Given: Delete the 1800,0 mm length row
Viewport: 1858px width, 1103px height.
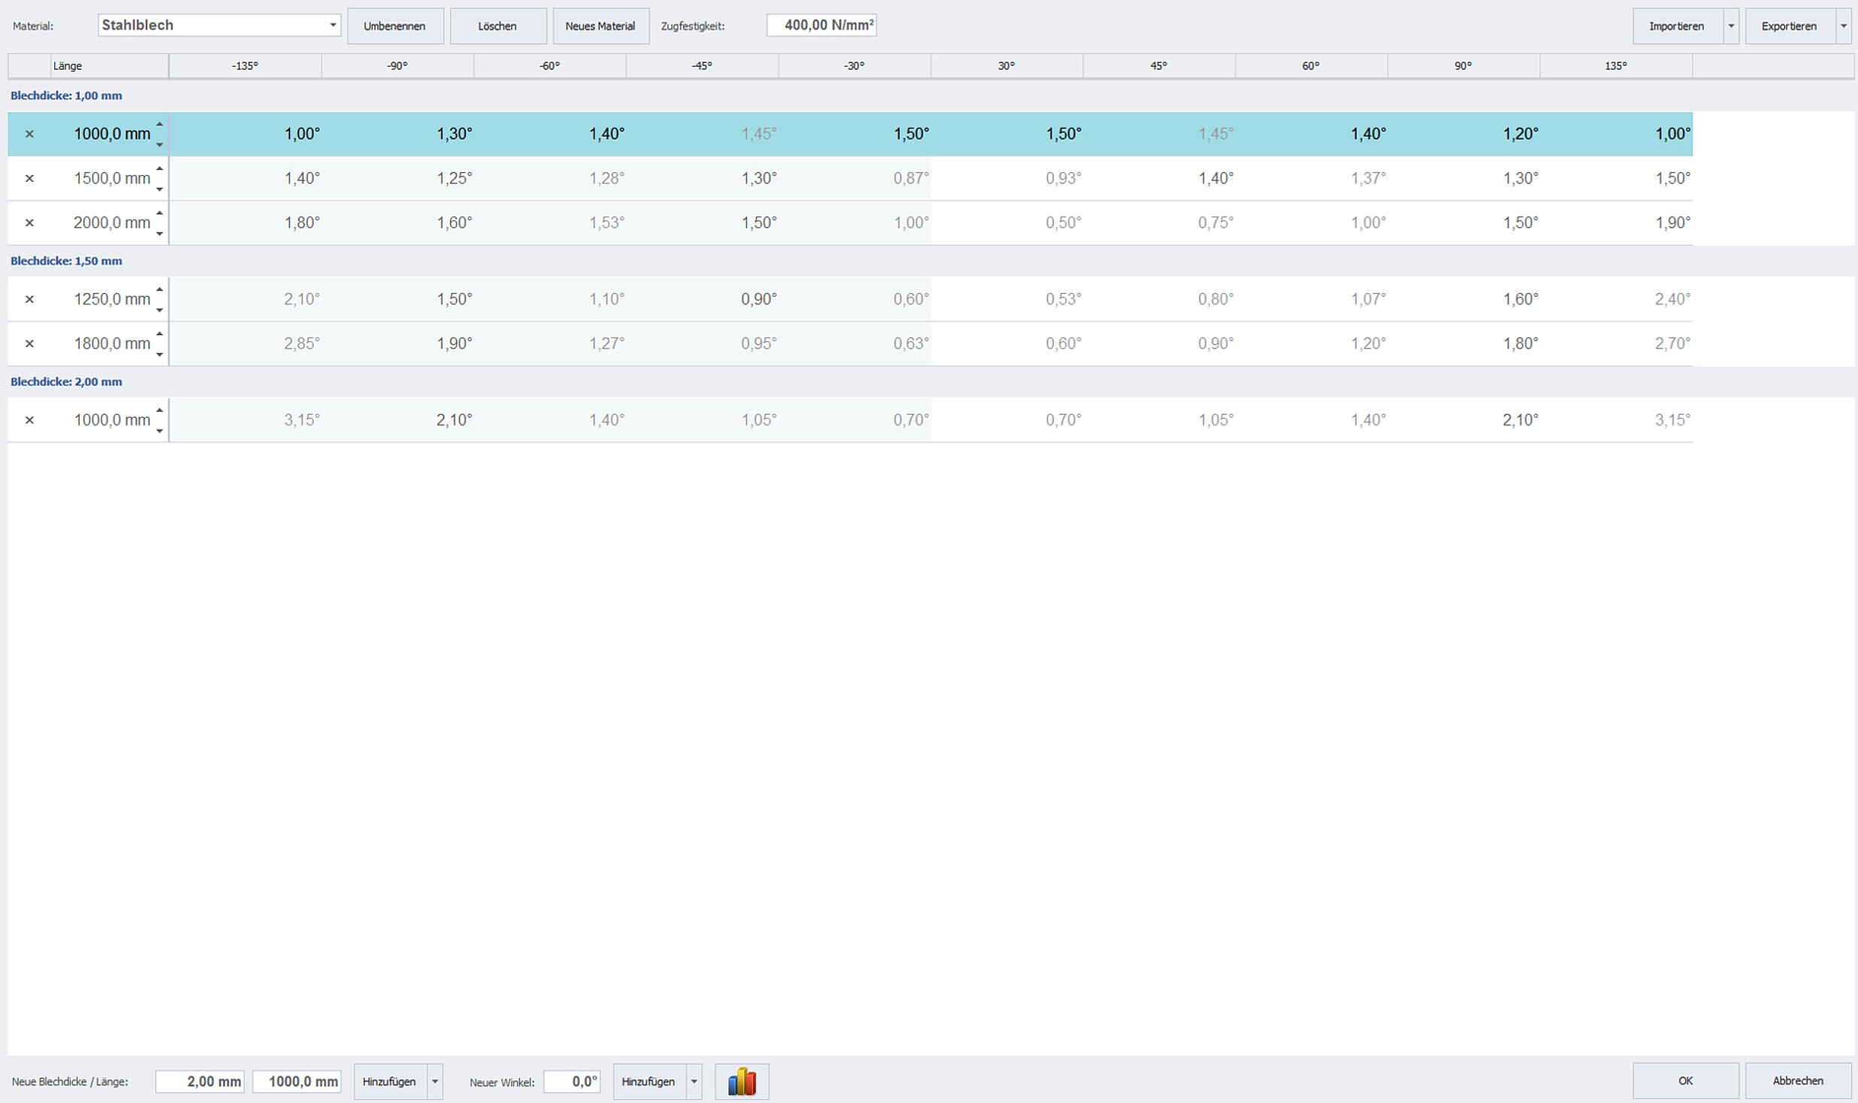Looking at the screenshot, I should point(29,344).
